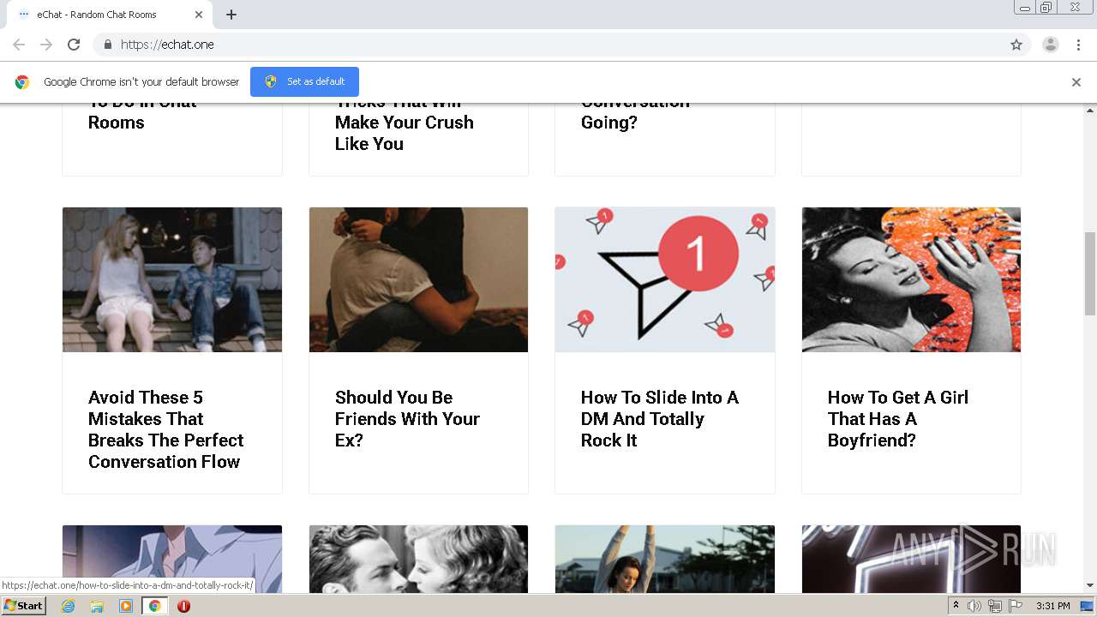The width and height of the screenshot is (1097, 617).
Task: Click the Chrome logo in infobar
Action: [x=22, y=82]
